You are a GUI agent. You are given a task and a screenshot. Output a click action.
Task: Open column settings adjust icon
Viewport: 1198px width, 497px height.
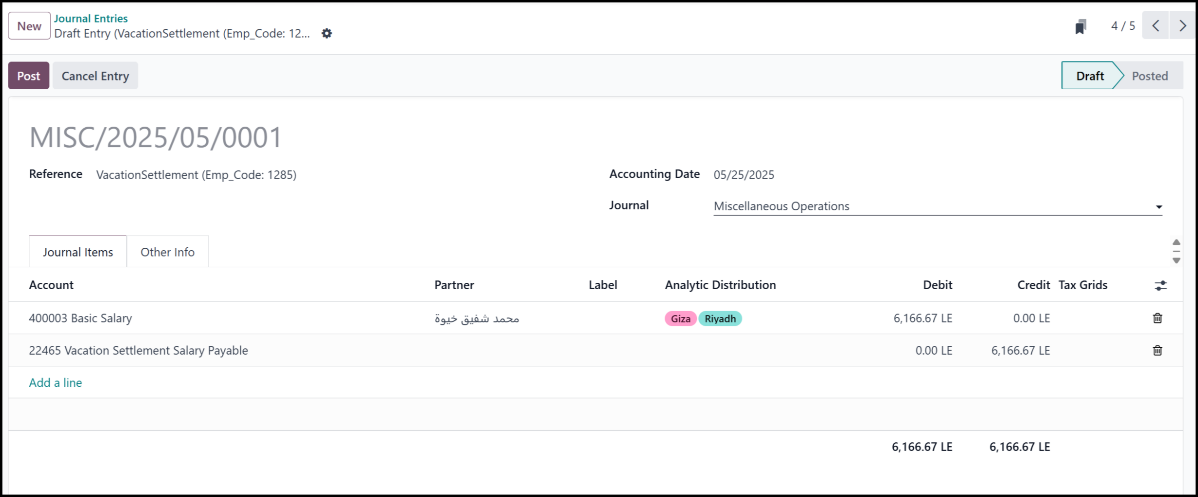point(1160,286)
